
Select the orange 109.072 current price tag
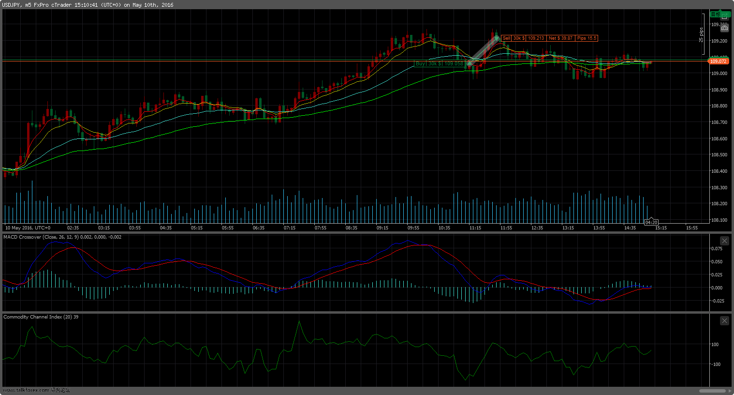pos(718,61)
